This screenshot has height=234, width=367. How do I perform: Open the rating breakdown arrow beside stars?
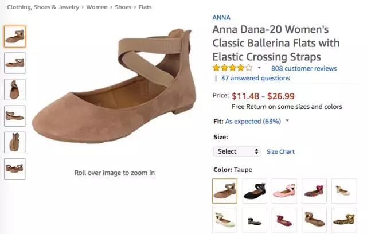click(259, 68)
